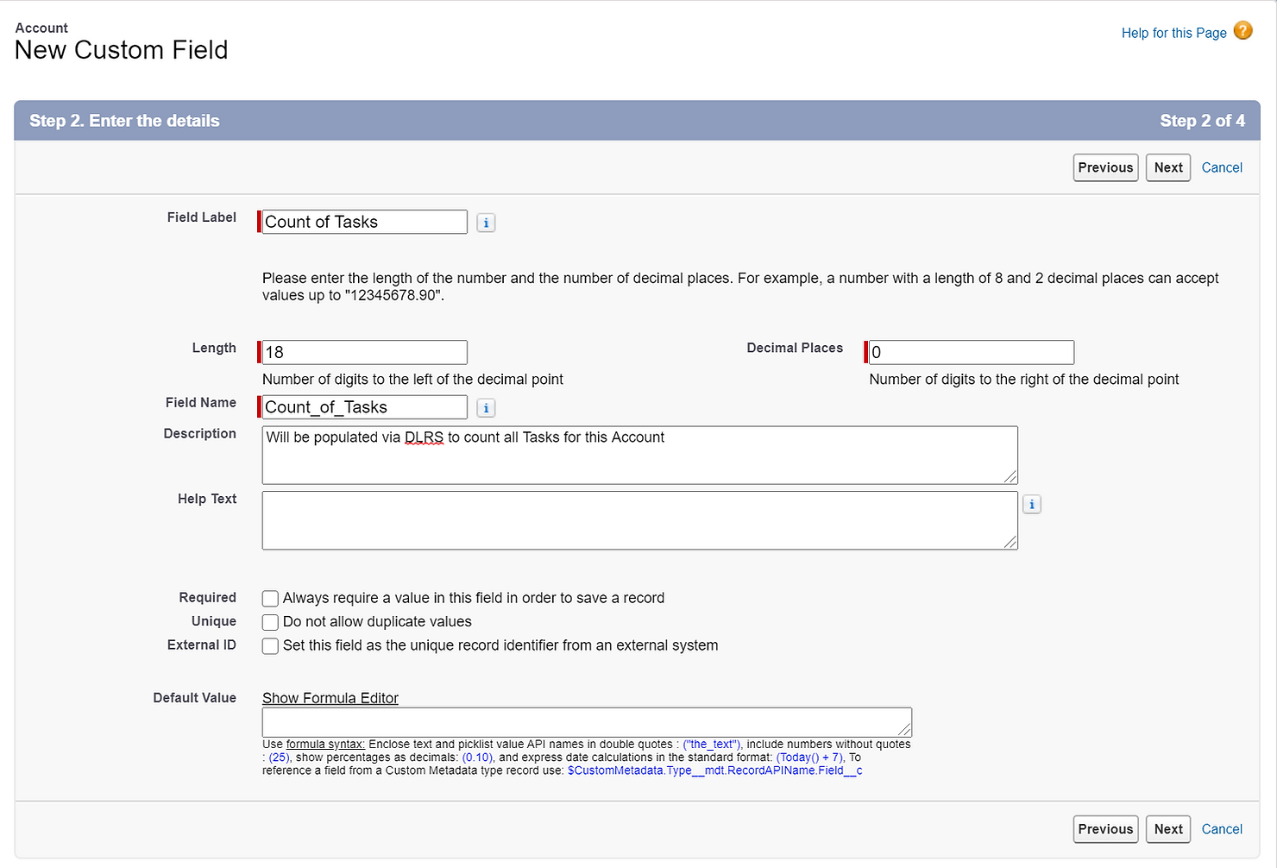The width and height of the screenshot is (1277, 868).
Task: Focus the Field Label input
Action: 364,222
